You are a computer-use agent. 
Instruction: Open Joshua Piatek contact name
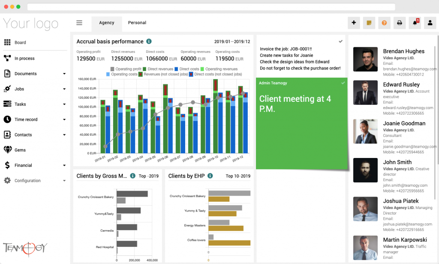pyautogui.click(x=401, y=201)
